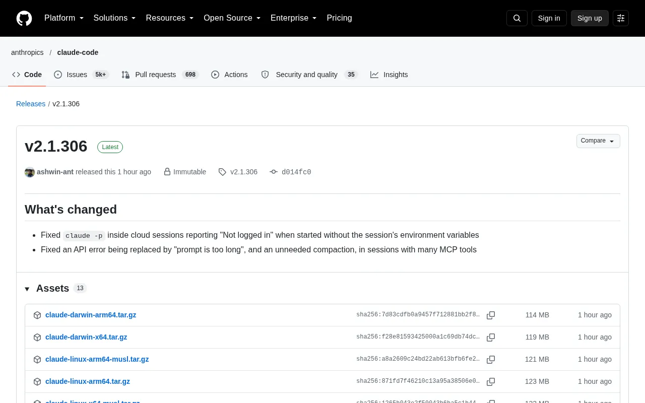645x403 pixels.
Task: Click the Sign in button
Action: click(549, 18)
